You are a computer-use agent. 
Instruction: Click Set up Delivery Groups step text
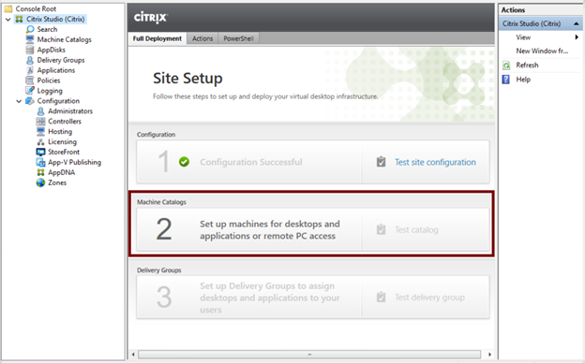coord(270,298)
